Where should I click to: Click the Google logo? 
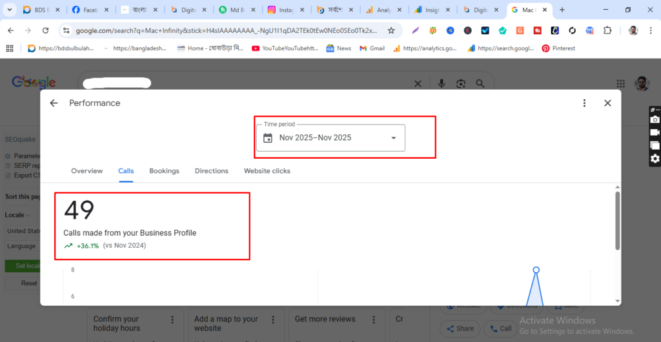pyautogui.click(x=34, y=82)
